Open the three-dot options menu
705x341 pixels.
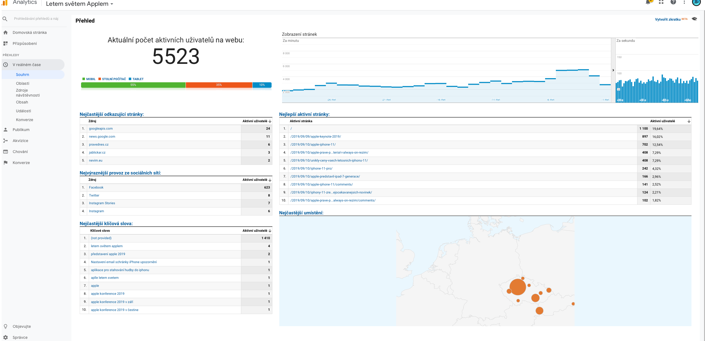coord(684,2)
